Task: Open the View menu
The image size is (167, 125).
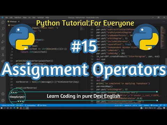Action: 25,17
